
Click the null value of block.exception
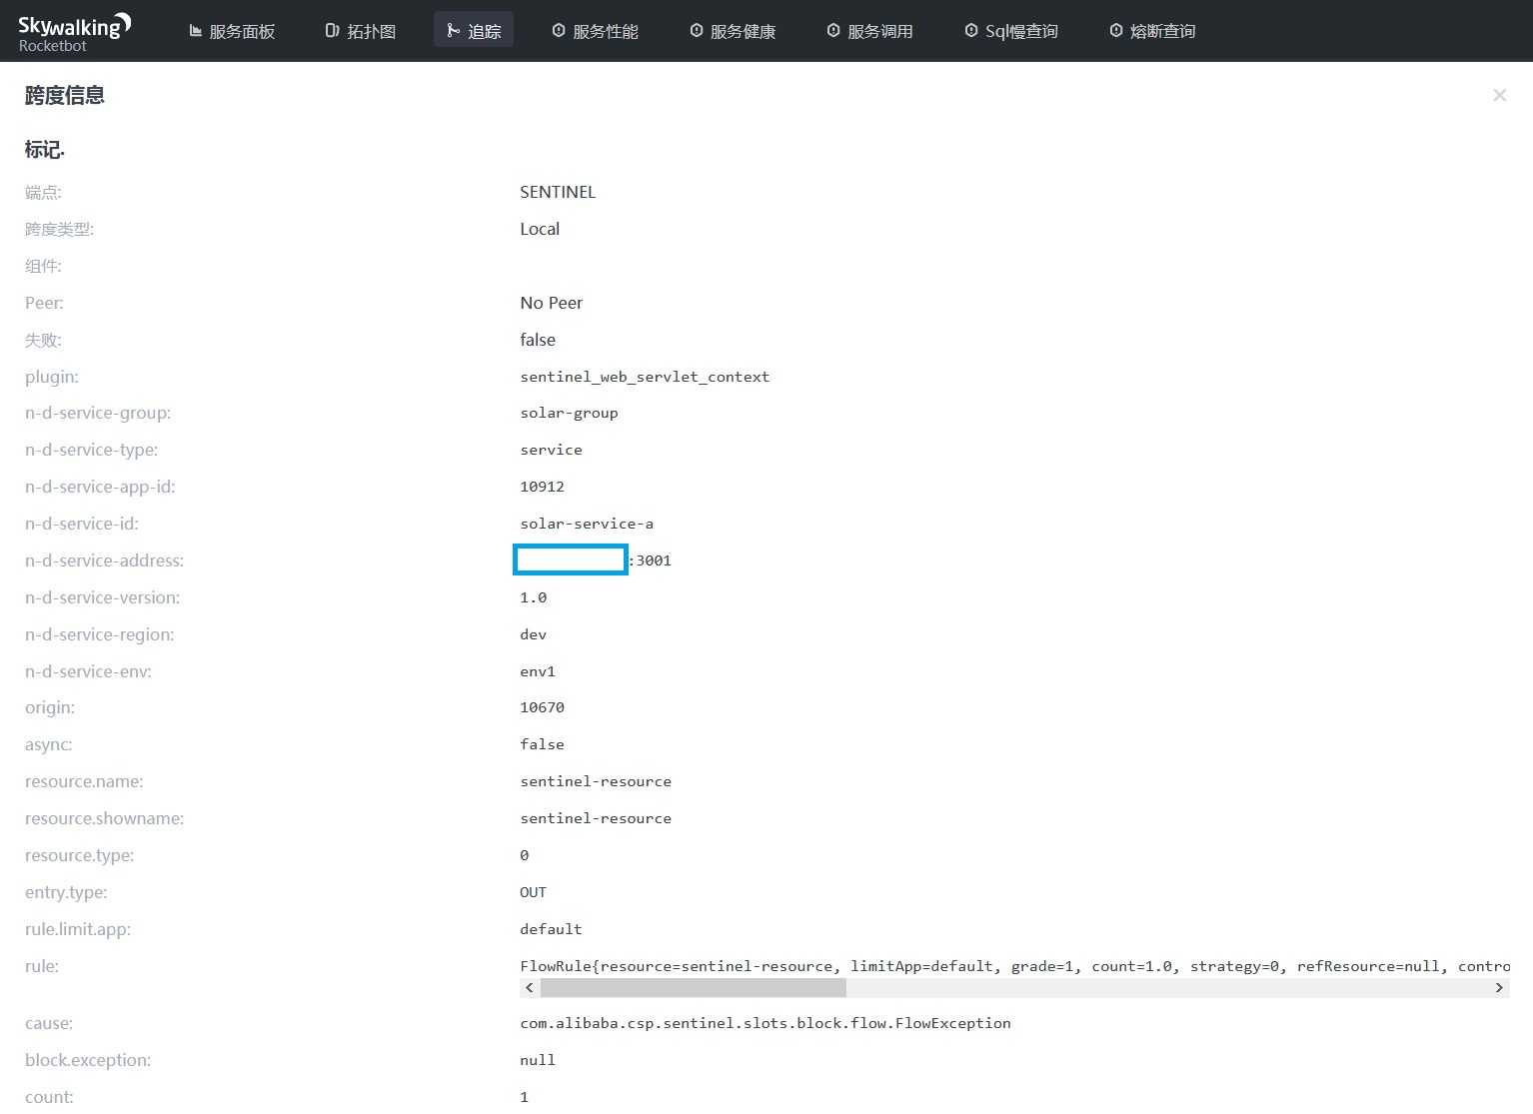click(538, 1060)
